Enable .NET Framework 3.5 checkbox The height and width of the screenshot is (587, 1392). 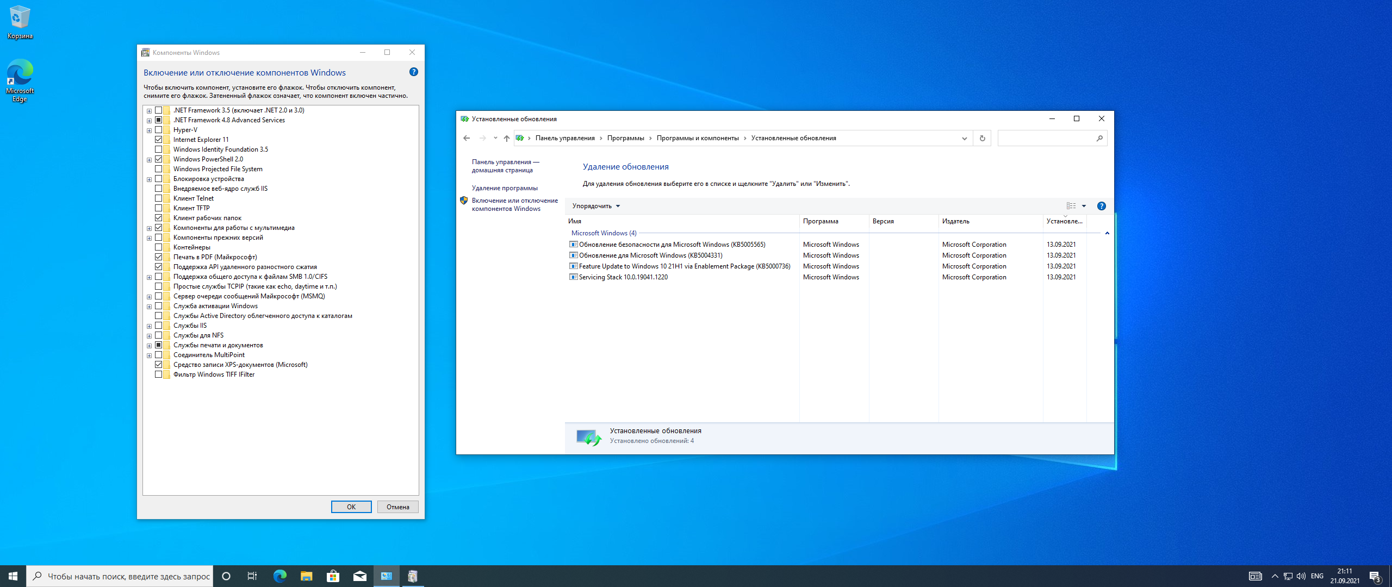[158, 110]
